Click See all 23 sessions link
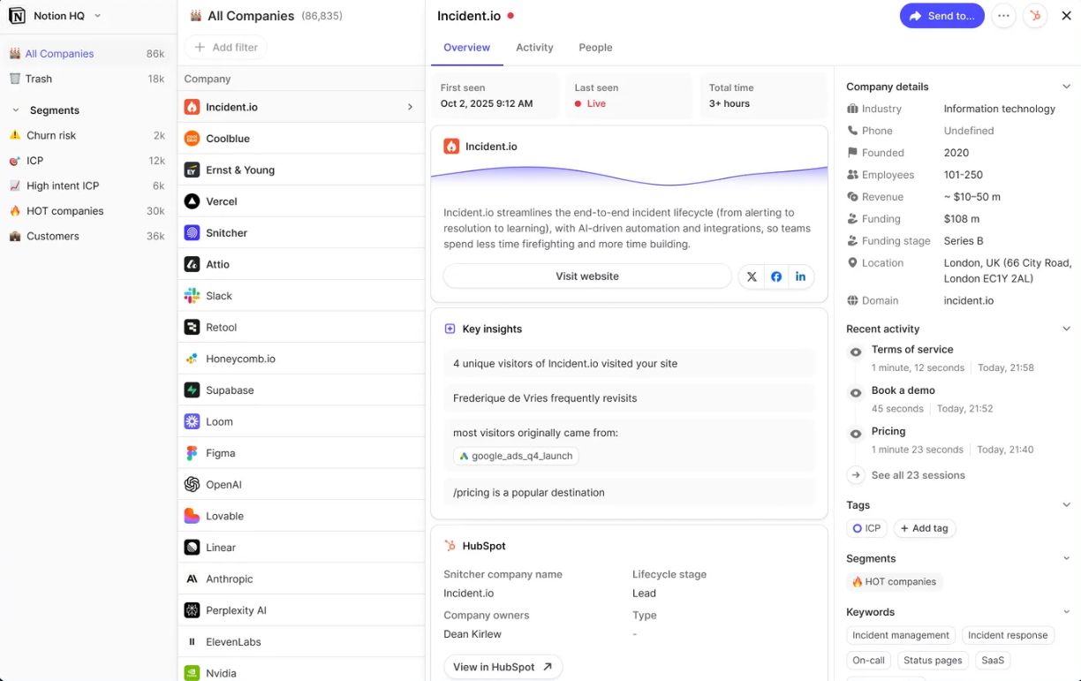This screenshot has height=681, width=1081. (918, 475)
